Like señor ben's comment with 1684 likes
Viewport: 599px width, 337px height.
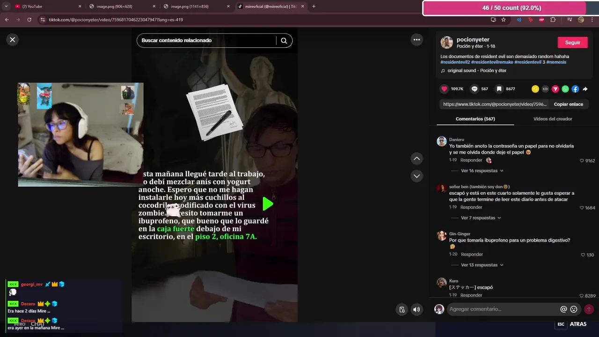[x=582, y=208]
